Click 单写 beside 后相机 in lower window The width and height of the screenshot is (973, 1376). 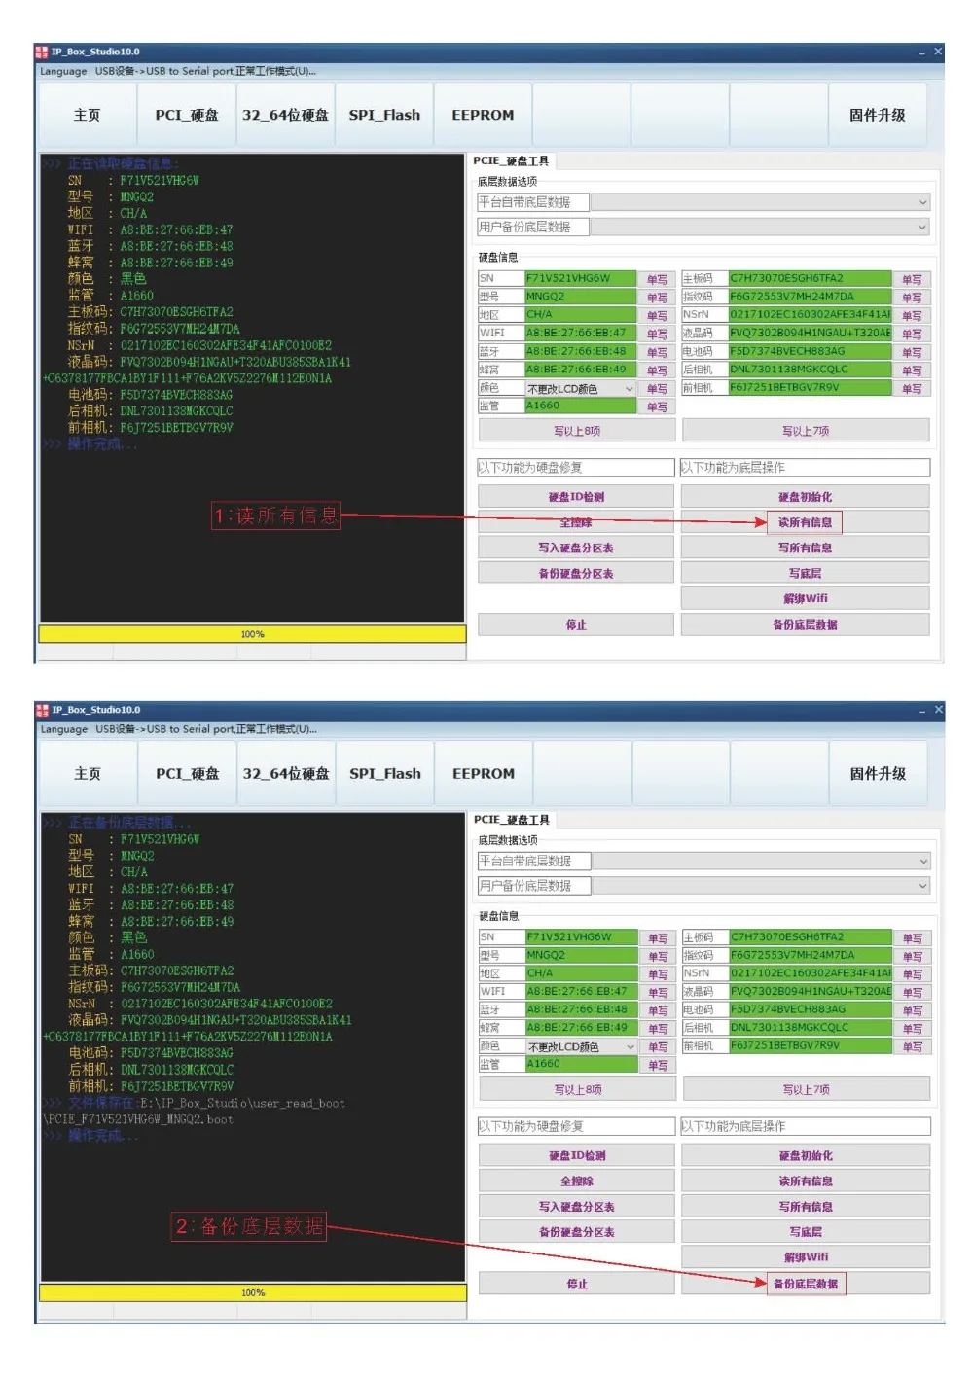[913, 1029]
